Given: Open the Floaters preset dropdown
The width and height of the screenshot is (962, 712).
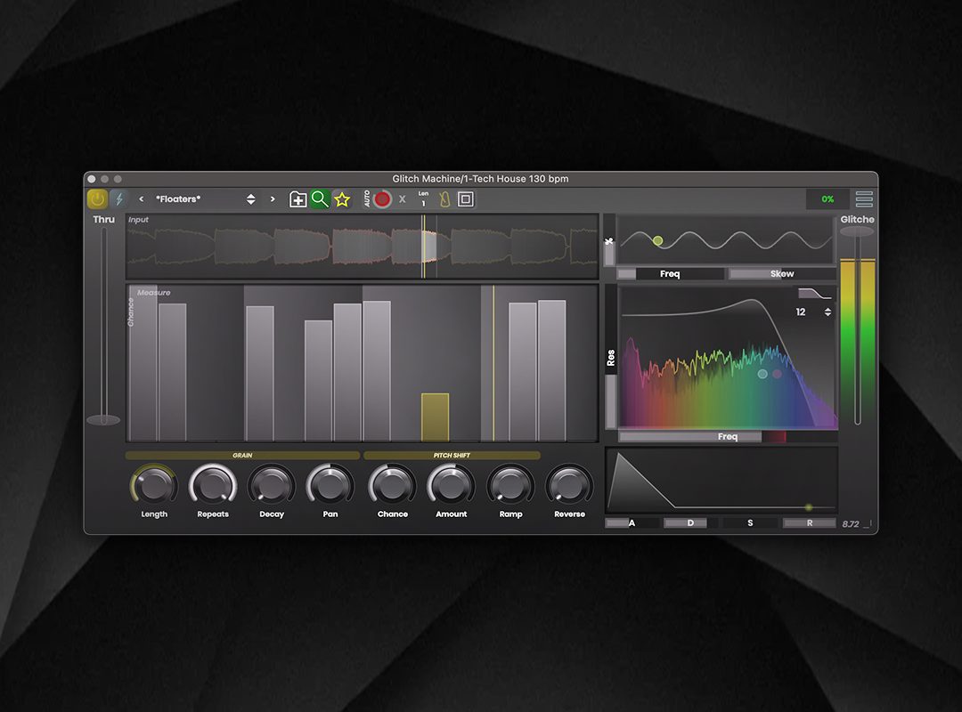Looking at the screenshot, I should pos(205,198).
